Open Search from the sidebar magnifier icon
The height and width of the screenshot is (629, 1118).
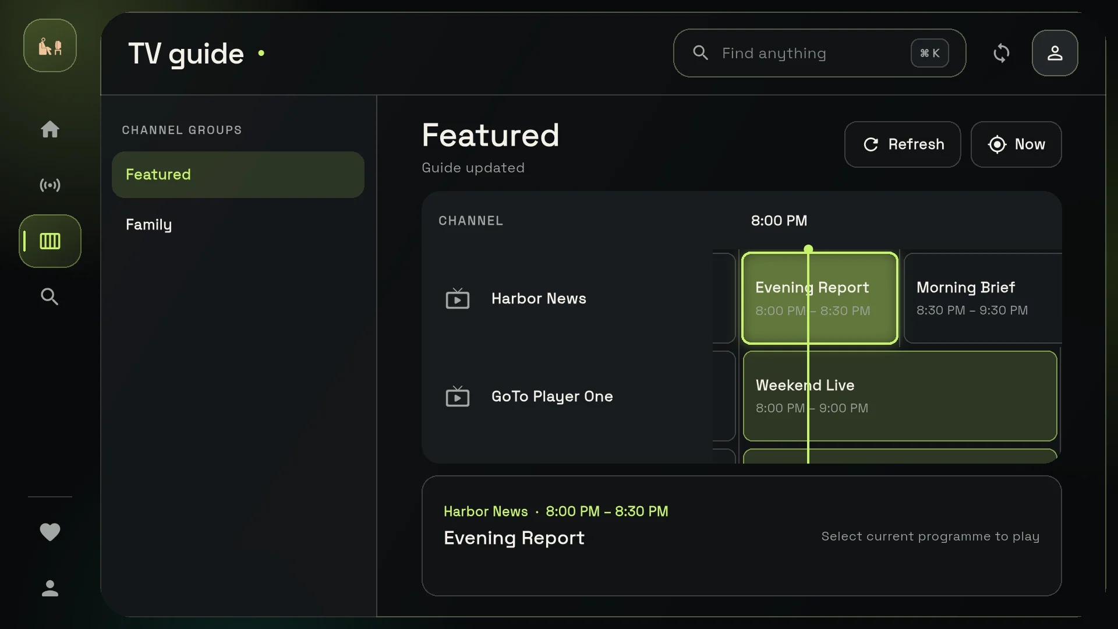[x=50, y=297]
